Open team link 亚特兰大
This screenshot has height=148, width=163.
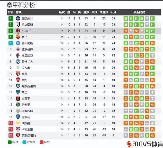[x=27, y=62]
